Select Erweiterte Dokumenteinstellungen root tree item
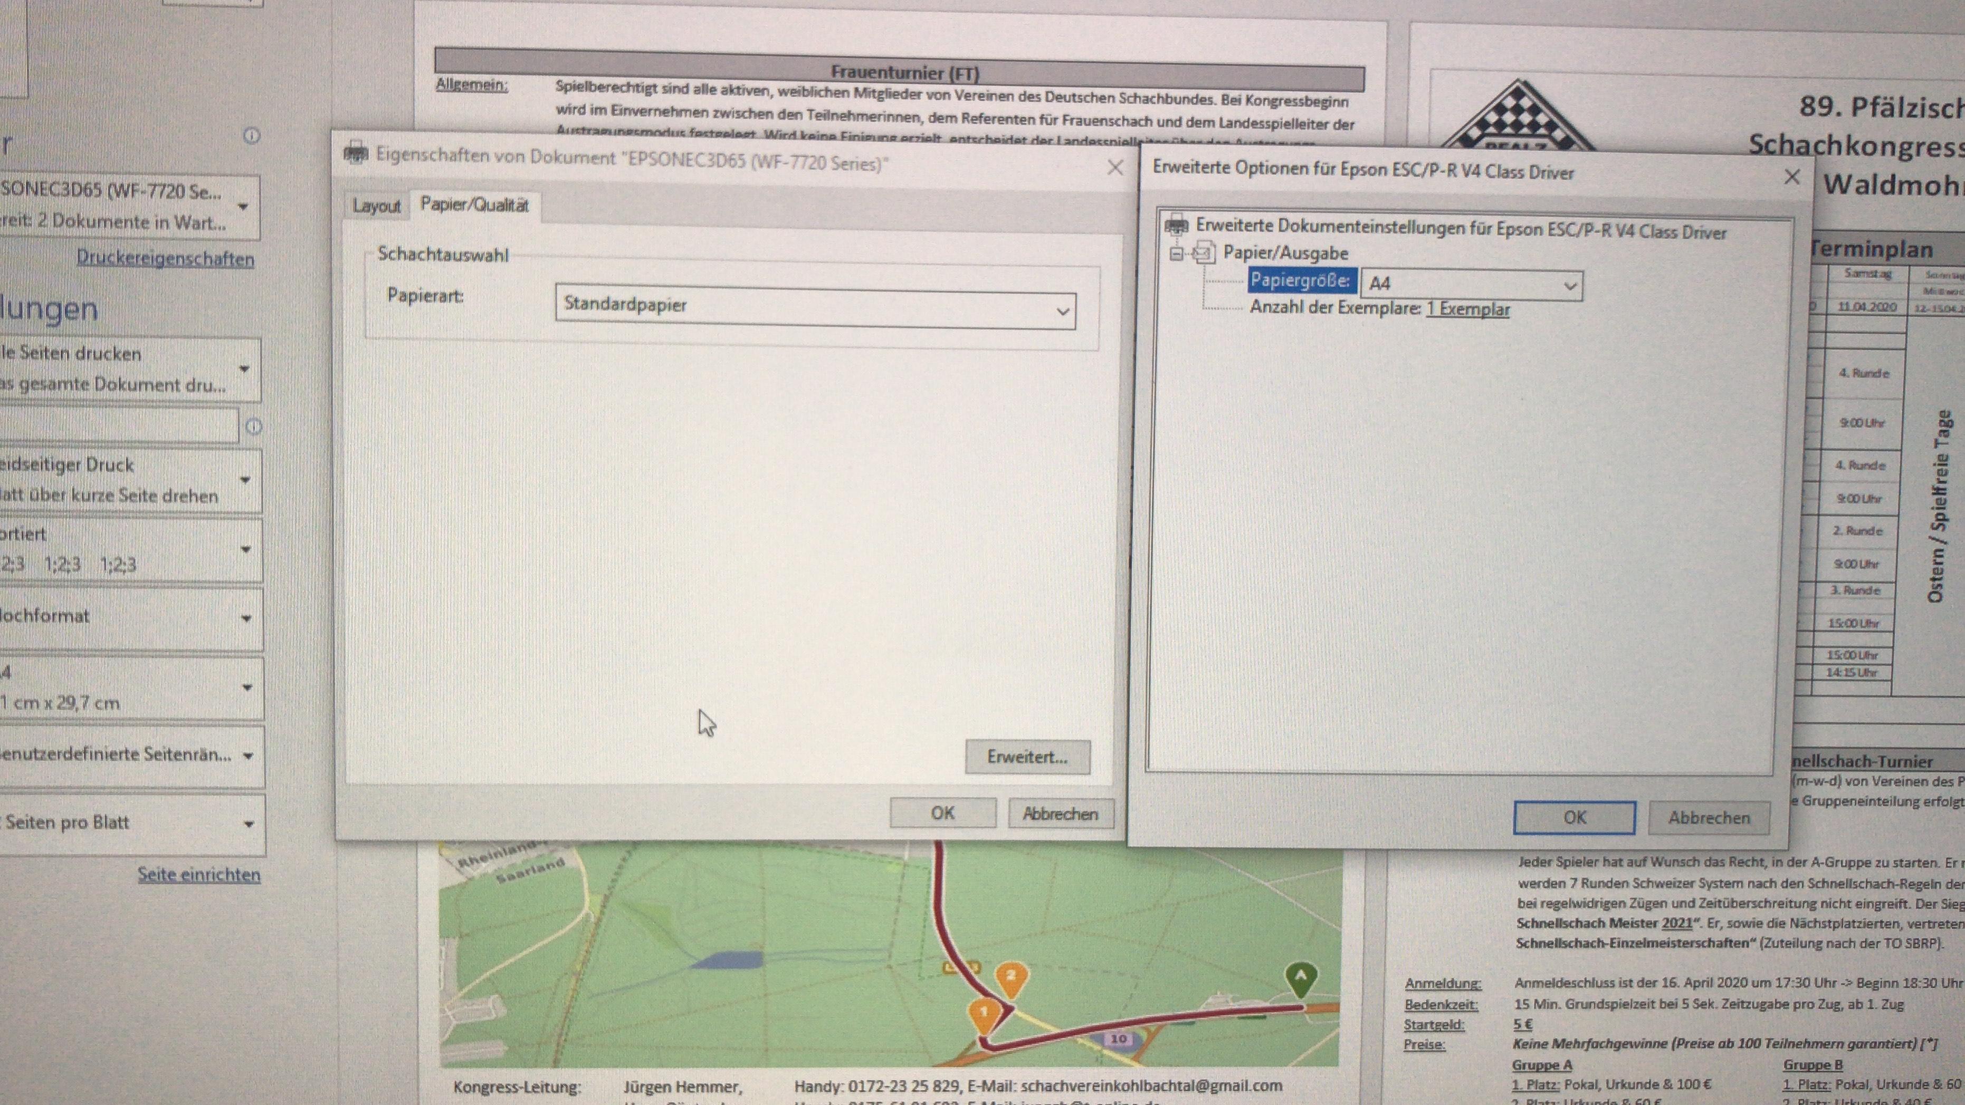The image size is (1965, 1105). pyautogui.click(x=1460, y=229)
